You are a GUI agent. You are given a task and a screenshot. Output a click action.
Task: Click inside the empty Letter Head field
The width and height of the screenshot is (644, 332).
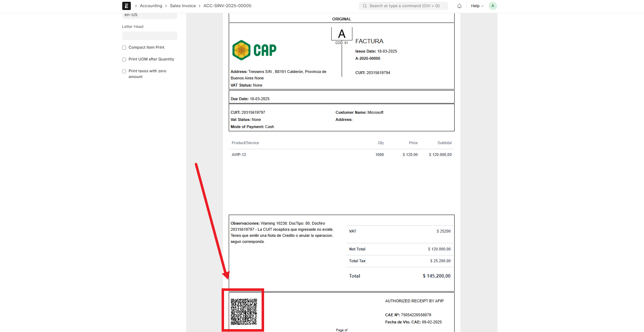pos(149,36)
